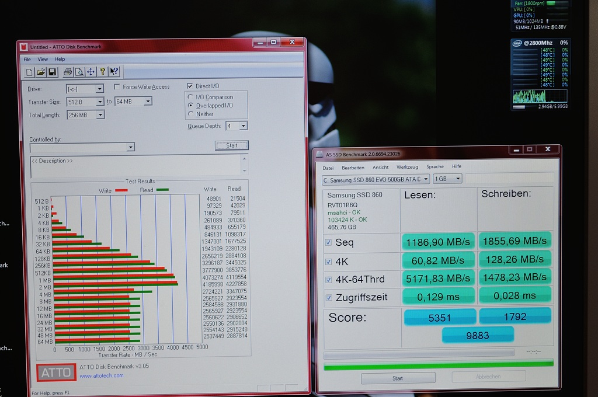Click Start button in AS SSD Benchmark
The image size is (598, 397).
tap(398, 378)
